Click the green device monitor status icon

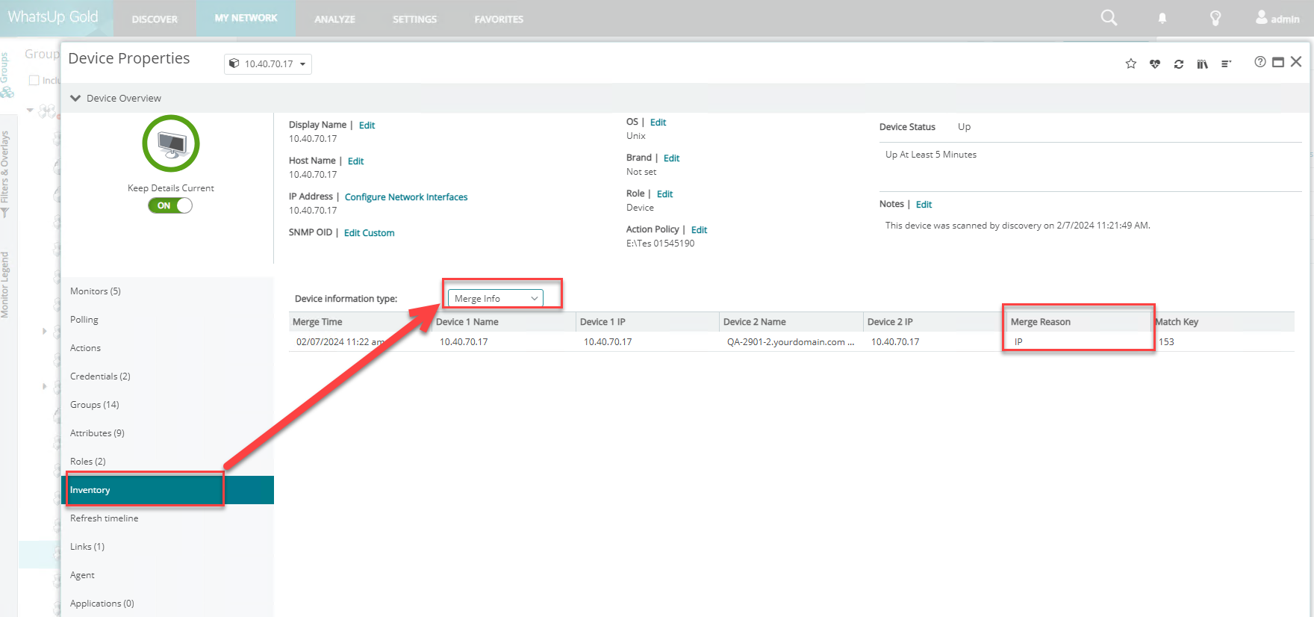tap(171, 143)
